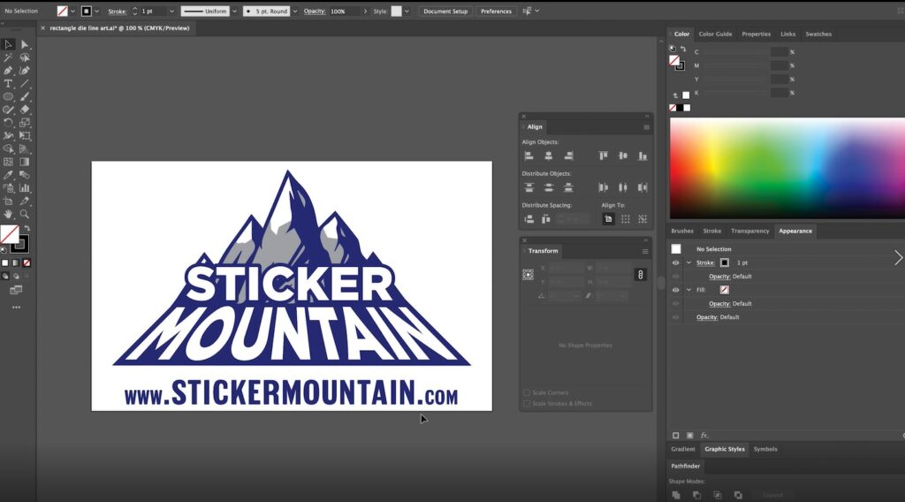Viewport: 905px width, 502px height.
Task: Click Vertical Distribute Space icon
Action: click(529, 219)
